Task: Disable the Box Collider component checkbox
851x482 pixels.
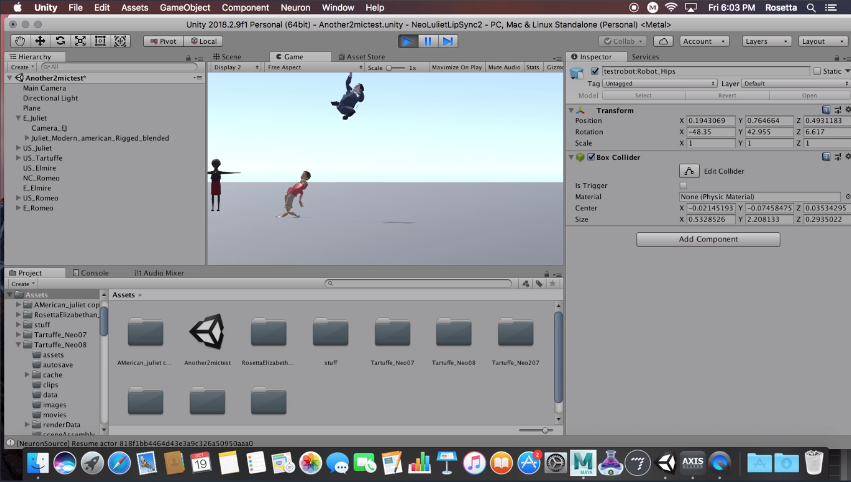Action: (591, 157)
